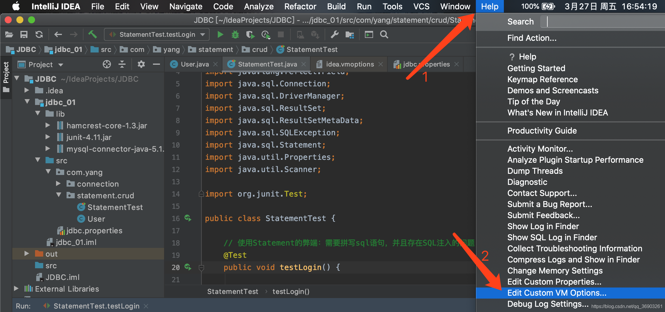This screenshot has width=665, height=312.
Task: Run with coverage shield icon
Action: pos(250,35)
